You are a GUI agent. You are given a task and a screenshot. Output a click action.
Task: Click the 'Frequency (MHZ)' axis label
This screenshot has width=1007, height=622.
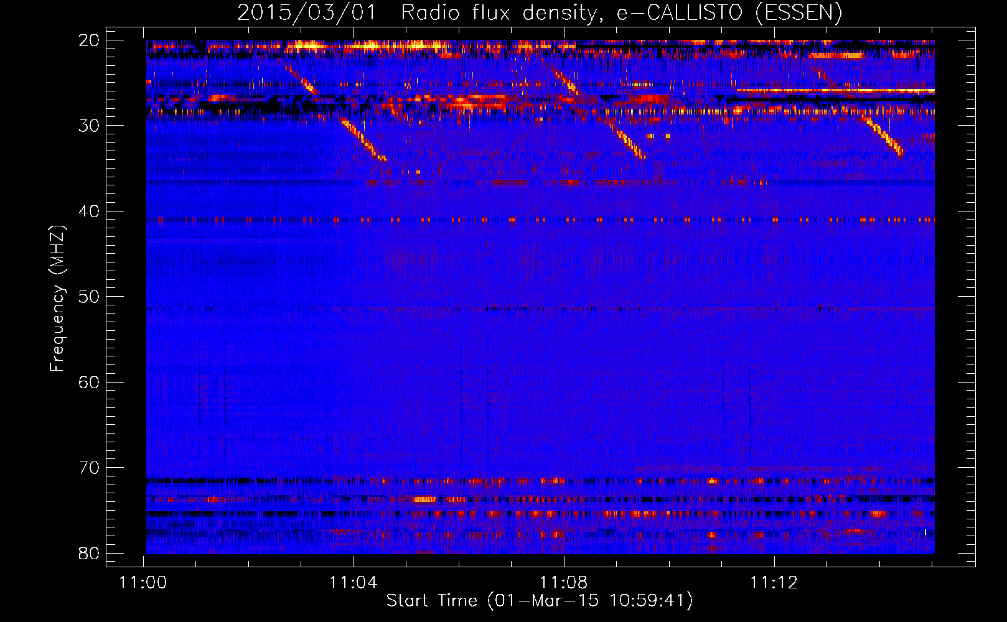tap(57, 299)
